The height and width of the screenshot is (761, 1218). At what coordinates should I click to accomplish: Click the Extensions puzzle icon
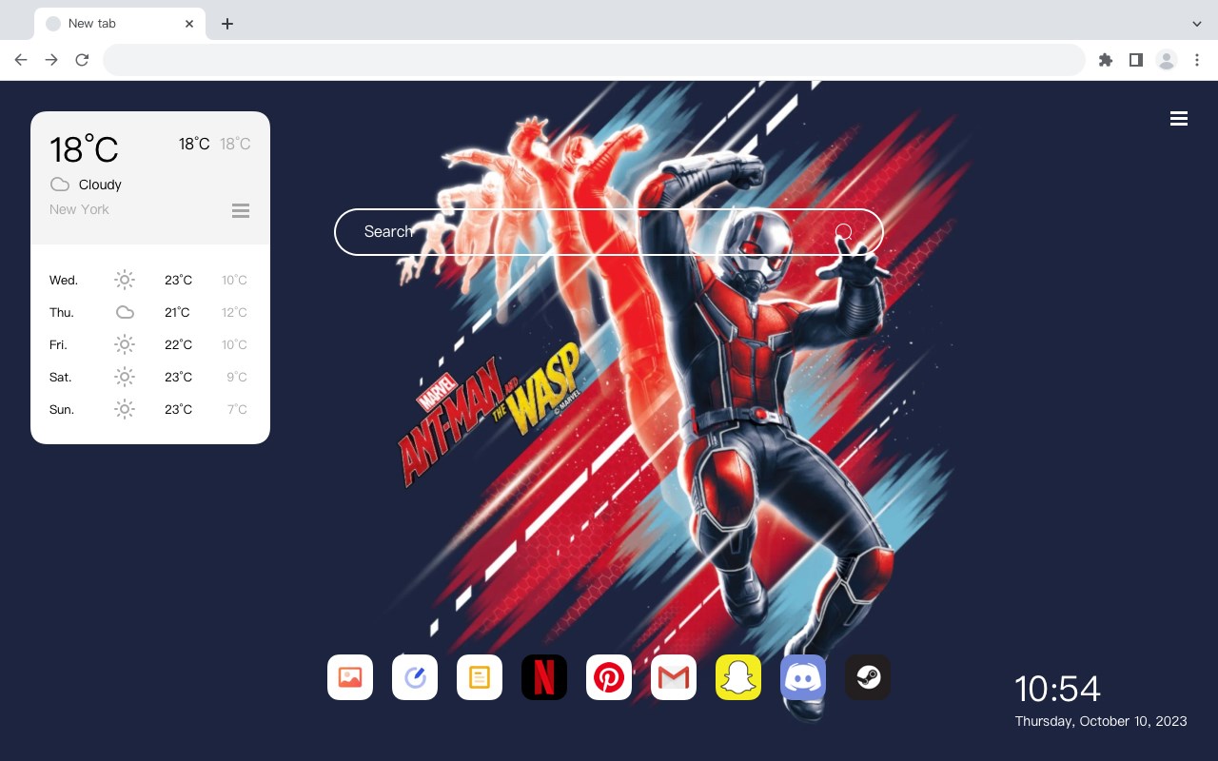coord(1105,60)
